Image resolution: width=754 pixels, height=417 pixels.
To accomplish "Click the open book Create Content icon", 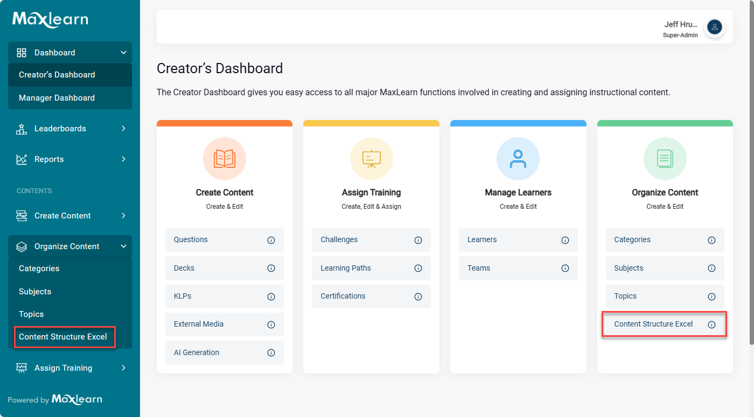I will click(225, 159).
